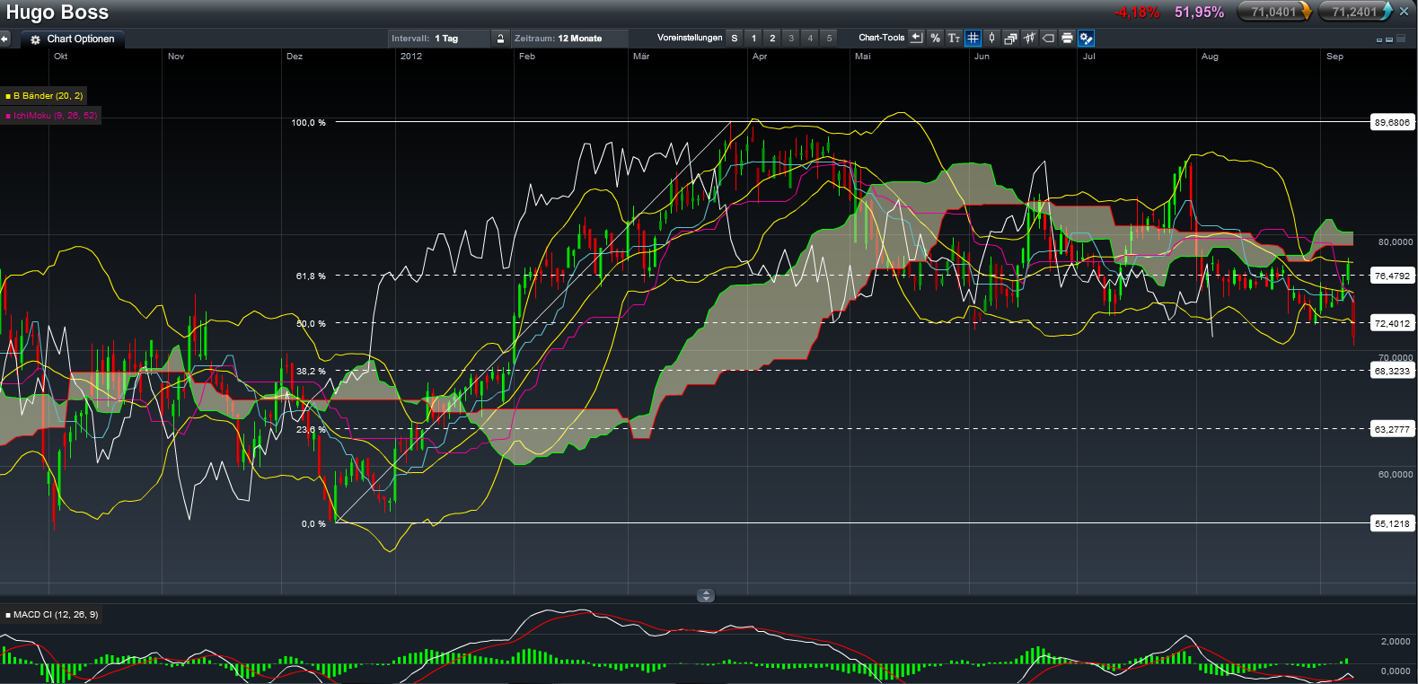
Task: Click the return-arrow Chart-Tools icon
Action: [x=916, y=38]
